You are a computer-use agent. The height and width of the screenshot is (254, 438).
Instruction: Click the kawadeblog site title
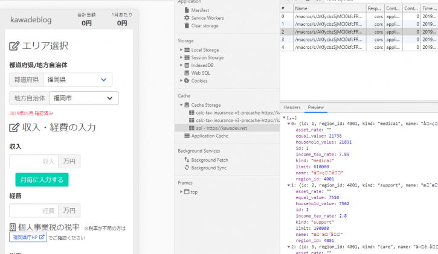point(31,20)
